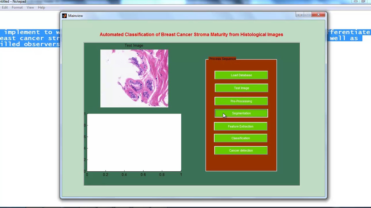Click the Classification button
The image size is (371, 208).
pyautogui.click(x=241, y=138)
